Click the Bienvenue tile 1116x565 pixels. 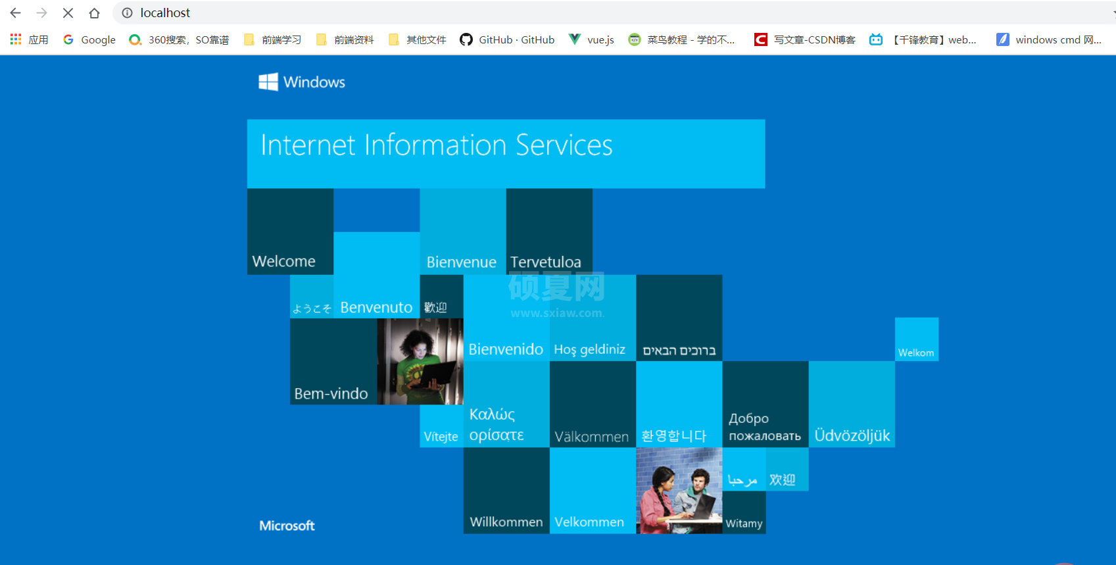tap(463, 232)
